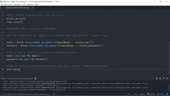Open the Help menu
Image resolution: width=170 pixels, height=96 pixels.
pyautogui.click(x=37, y=4)
